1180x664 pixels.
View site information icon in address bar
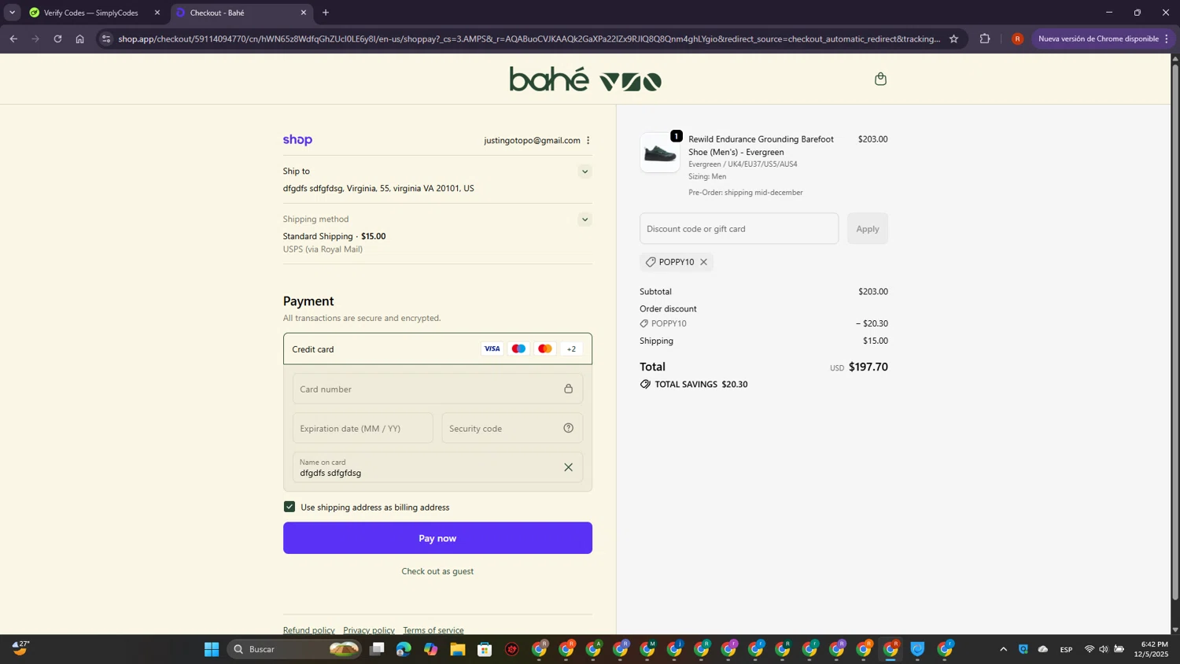click(x=107, y=39)
